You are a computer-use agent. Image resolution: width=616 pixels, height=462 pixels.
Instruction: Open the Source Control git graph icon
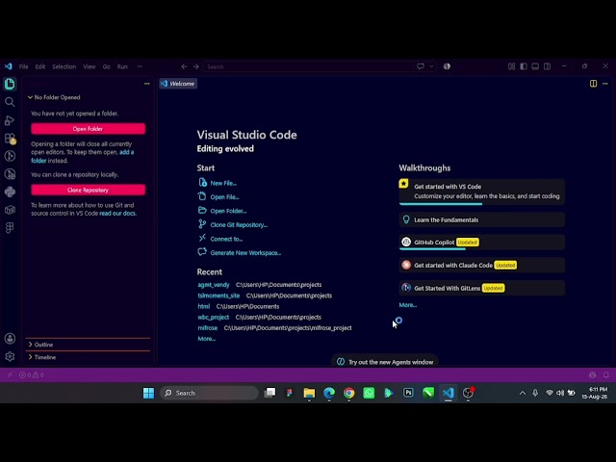[10, 156]
